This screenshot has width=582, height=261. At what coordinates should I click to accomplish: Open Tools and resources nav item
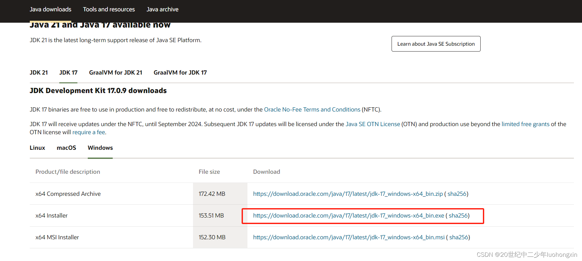[109, 9]
